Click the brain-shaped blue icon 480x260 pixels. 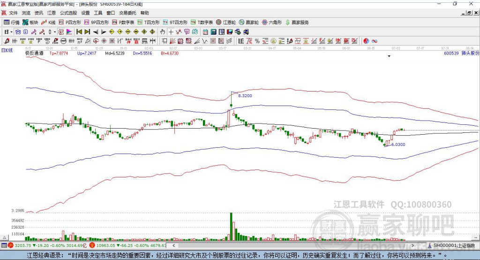tap(195, 32)
